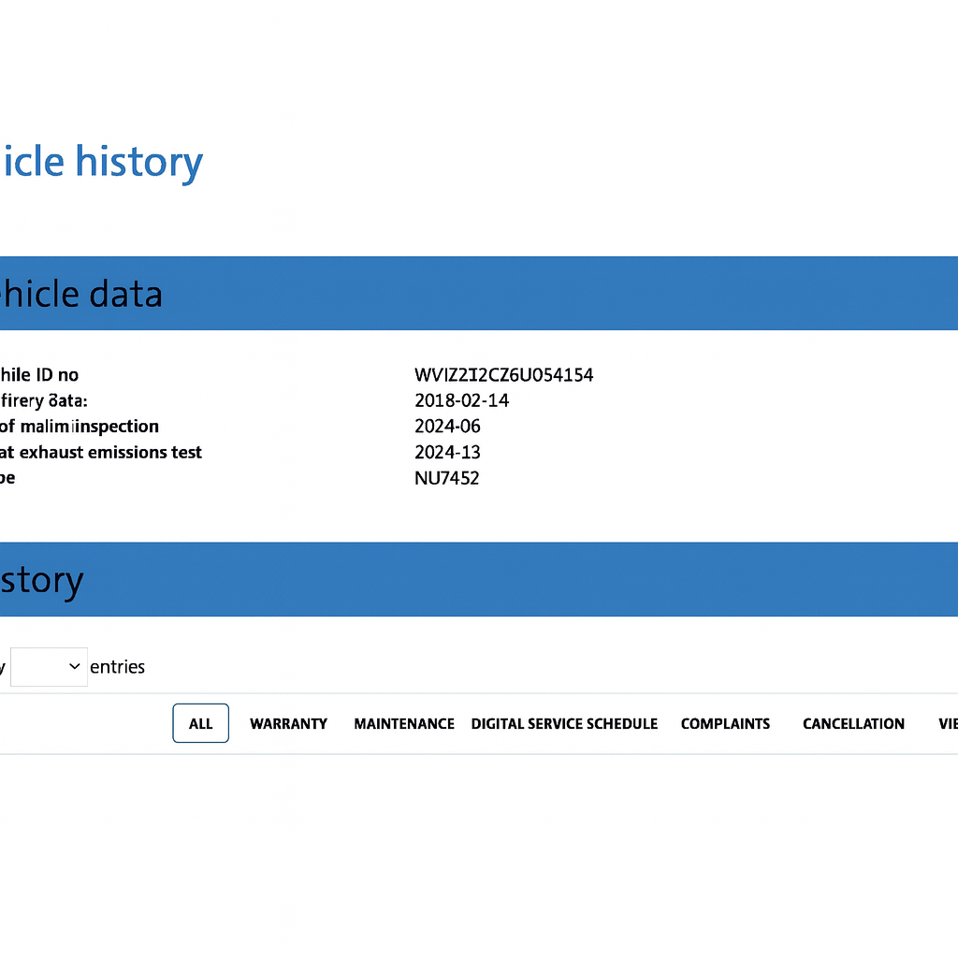Click the exhaust emissions test label
This screenshot has width=958, height=958.
click(101, 452)
